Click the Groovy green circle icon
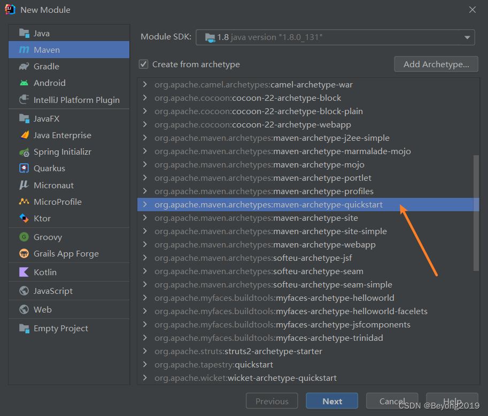488x416 pixels. [24, 237]
